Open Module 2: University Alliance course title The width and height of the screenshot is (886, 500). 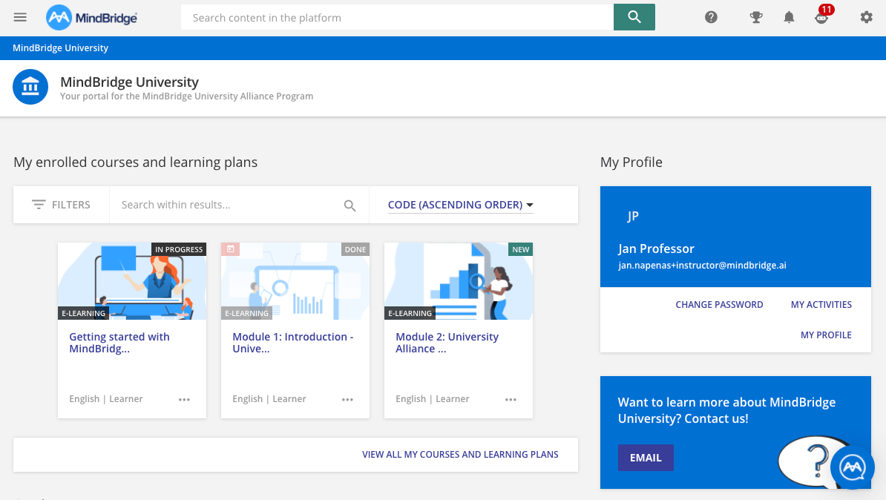tap(447, 343)
